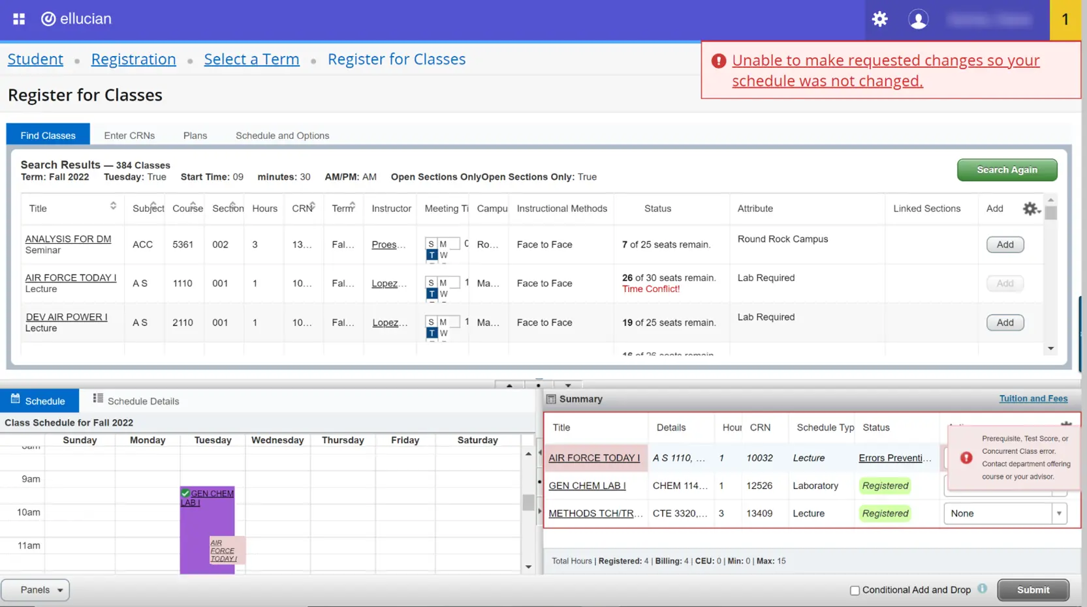Sort results by Term column arrows
This screenshot has height=607, width=1087.
(x=353, y=206)
